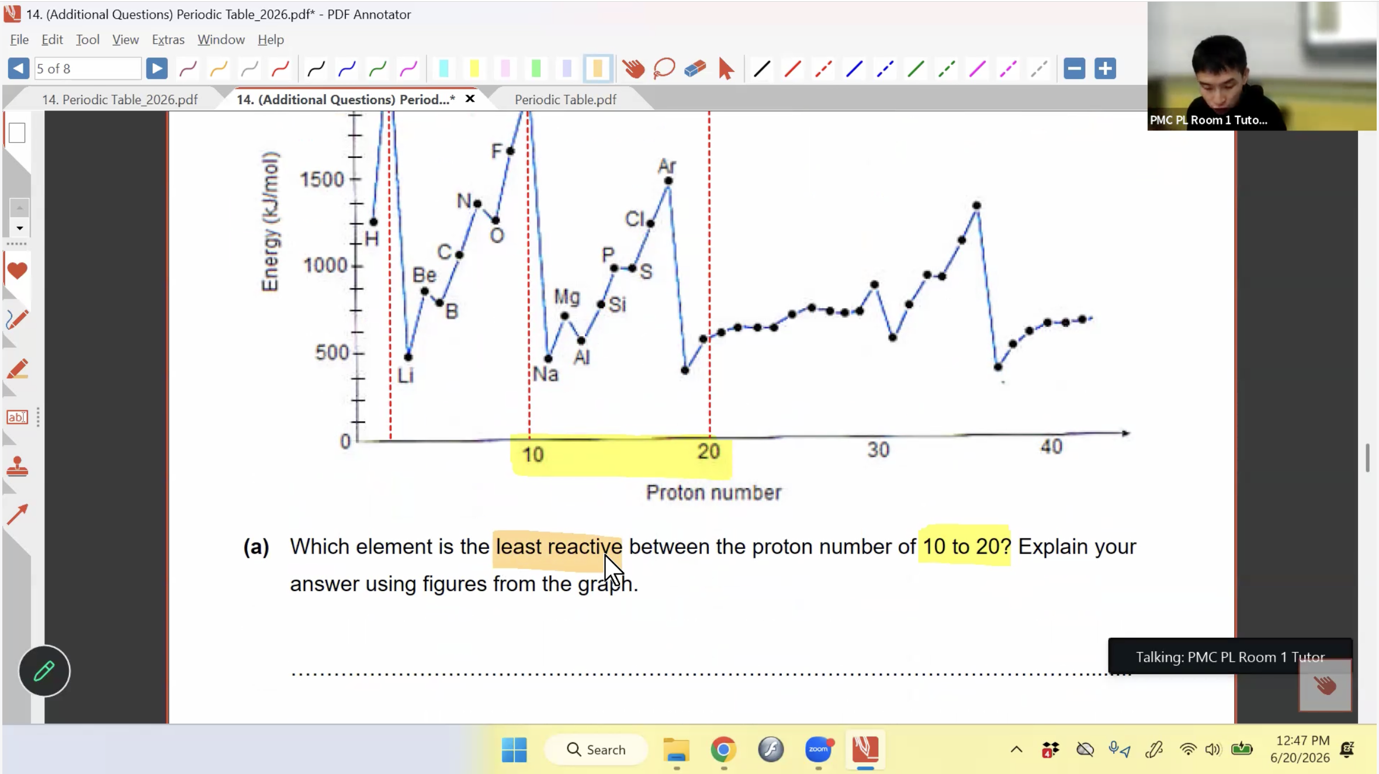
Task: Switch to the Periodic Table.pdf tab
Action: coord(566,99)
